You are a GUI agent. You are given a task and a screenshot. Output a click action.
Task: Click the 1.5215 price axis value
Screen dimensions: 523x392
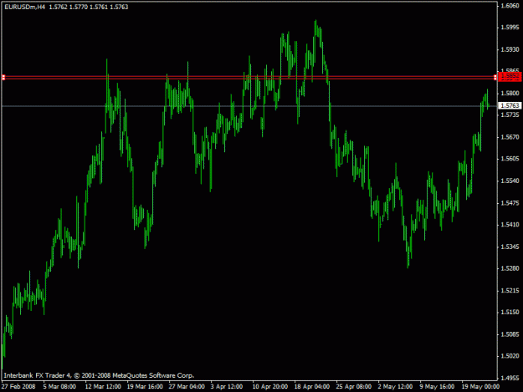[x=510, y=291]
